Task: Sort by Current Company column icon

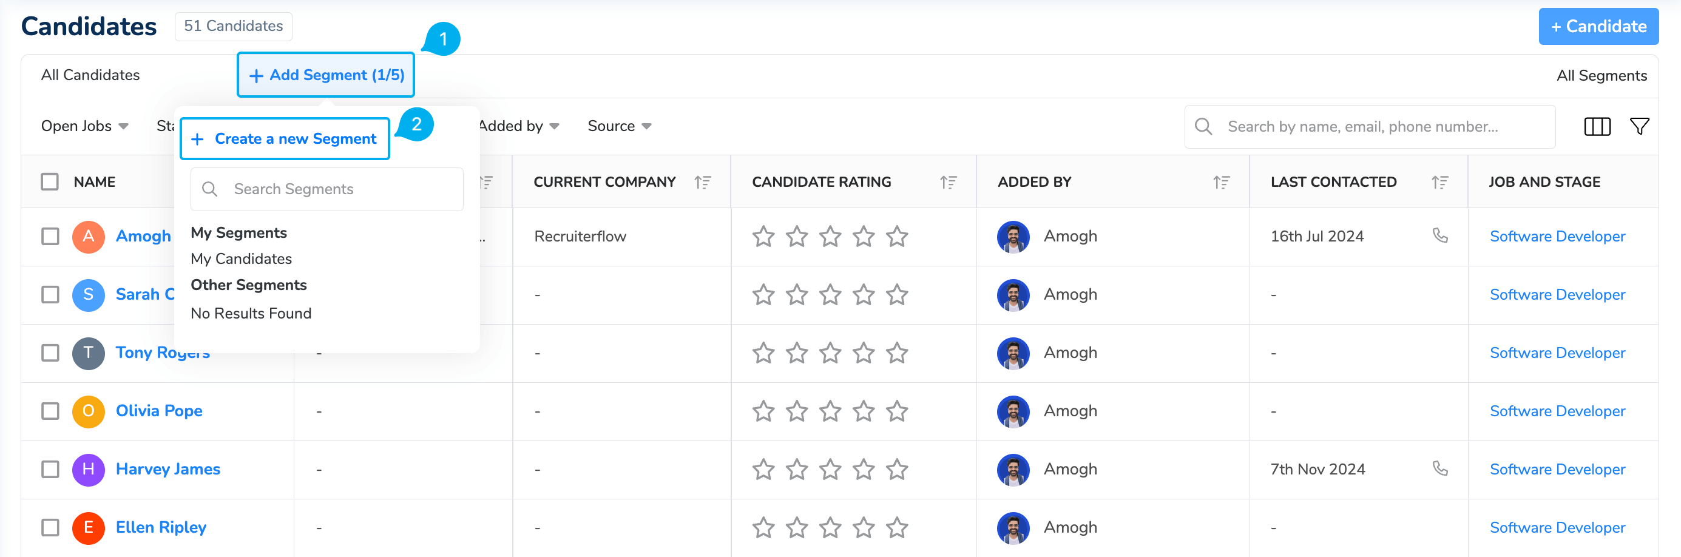Action: [x=702, y=183]
